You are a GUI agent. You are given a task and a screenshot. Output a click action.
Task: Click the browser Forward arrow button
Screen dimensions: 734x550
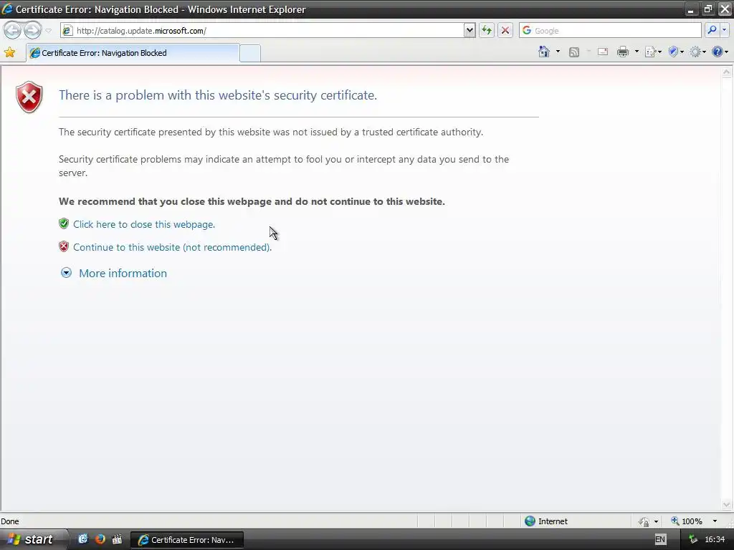click(32, 30)
